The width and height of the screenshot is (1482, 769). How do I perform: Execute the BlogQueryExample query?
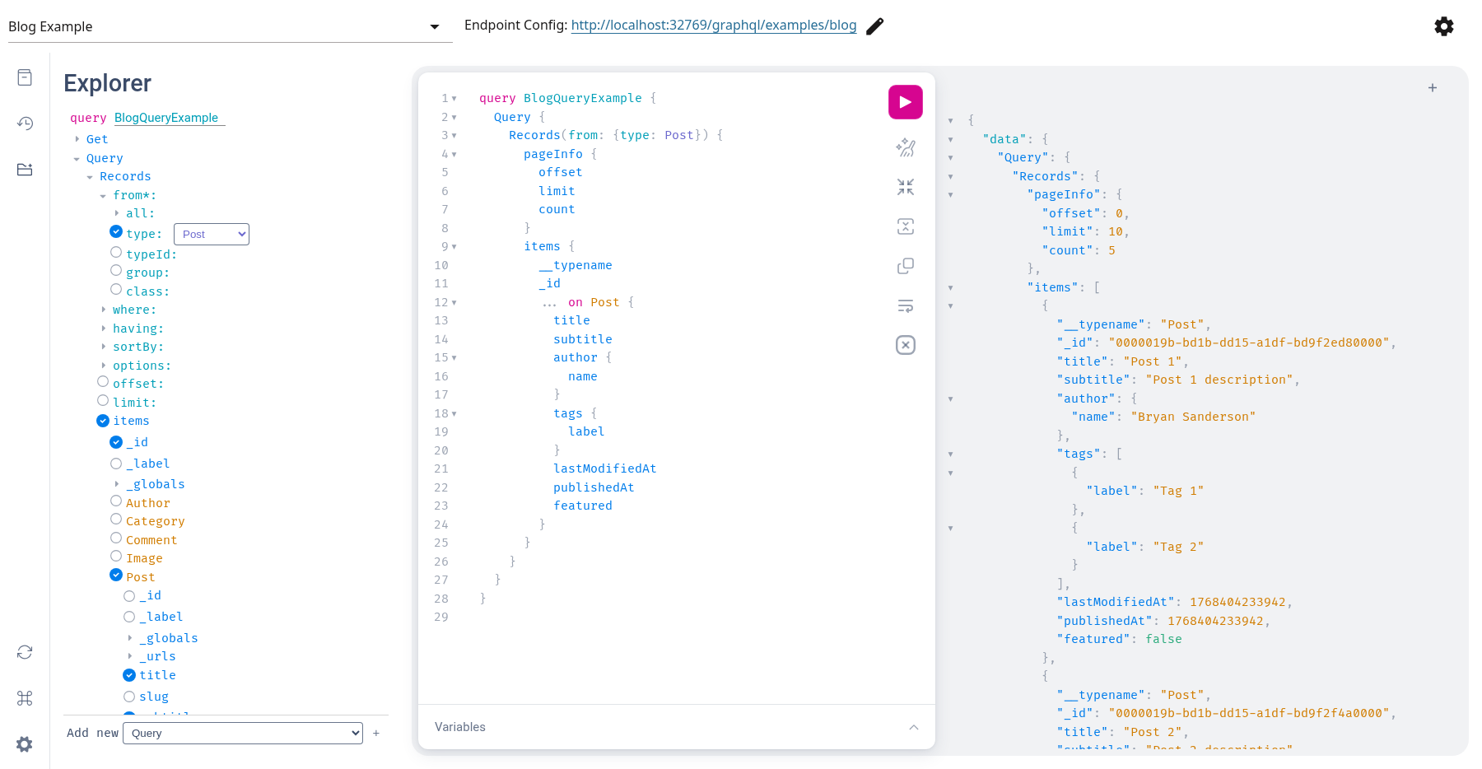(905, 102)
